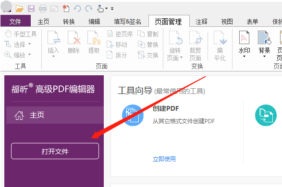
Task: Switch to the 填写&签名 ribbon tab
Action: click(127, 22)
